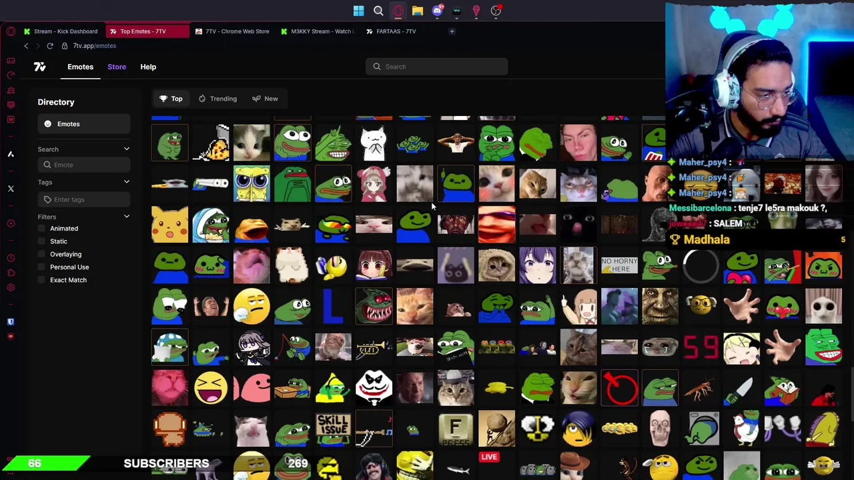
Task: Click the Opera menu icon
Action: 11,31
